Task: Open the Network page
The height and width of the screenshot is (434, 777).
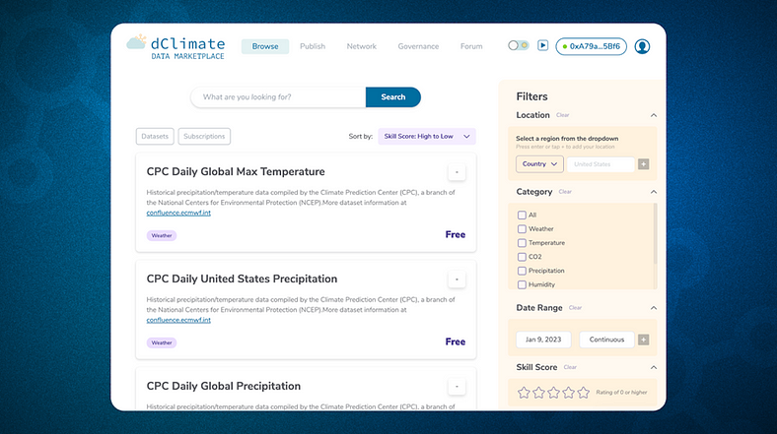Action: 362,46
